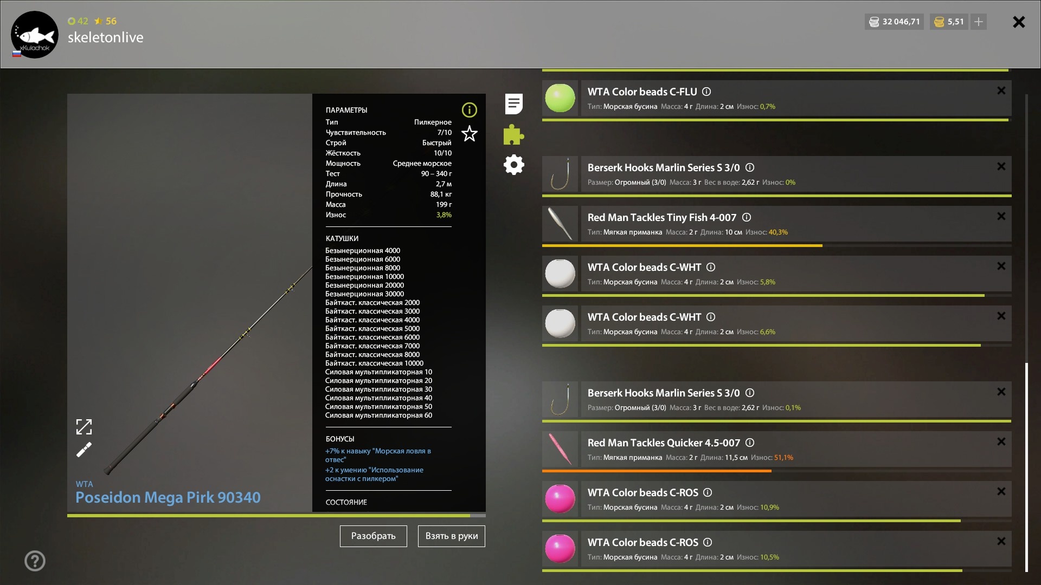The image size is (1041, 585).
Task: Click the Poseidon Mega Pirk 90340 name
Action: click(x=168, y=497)
